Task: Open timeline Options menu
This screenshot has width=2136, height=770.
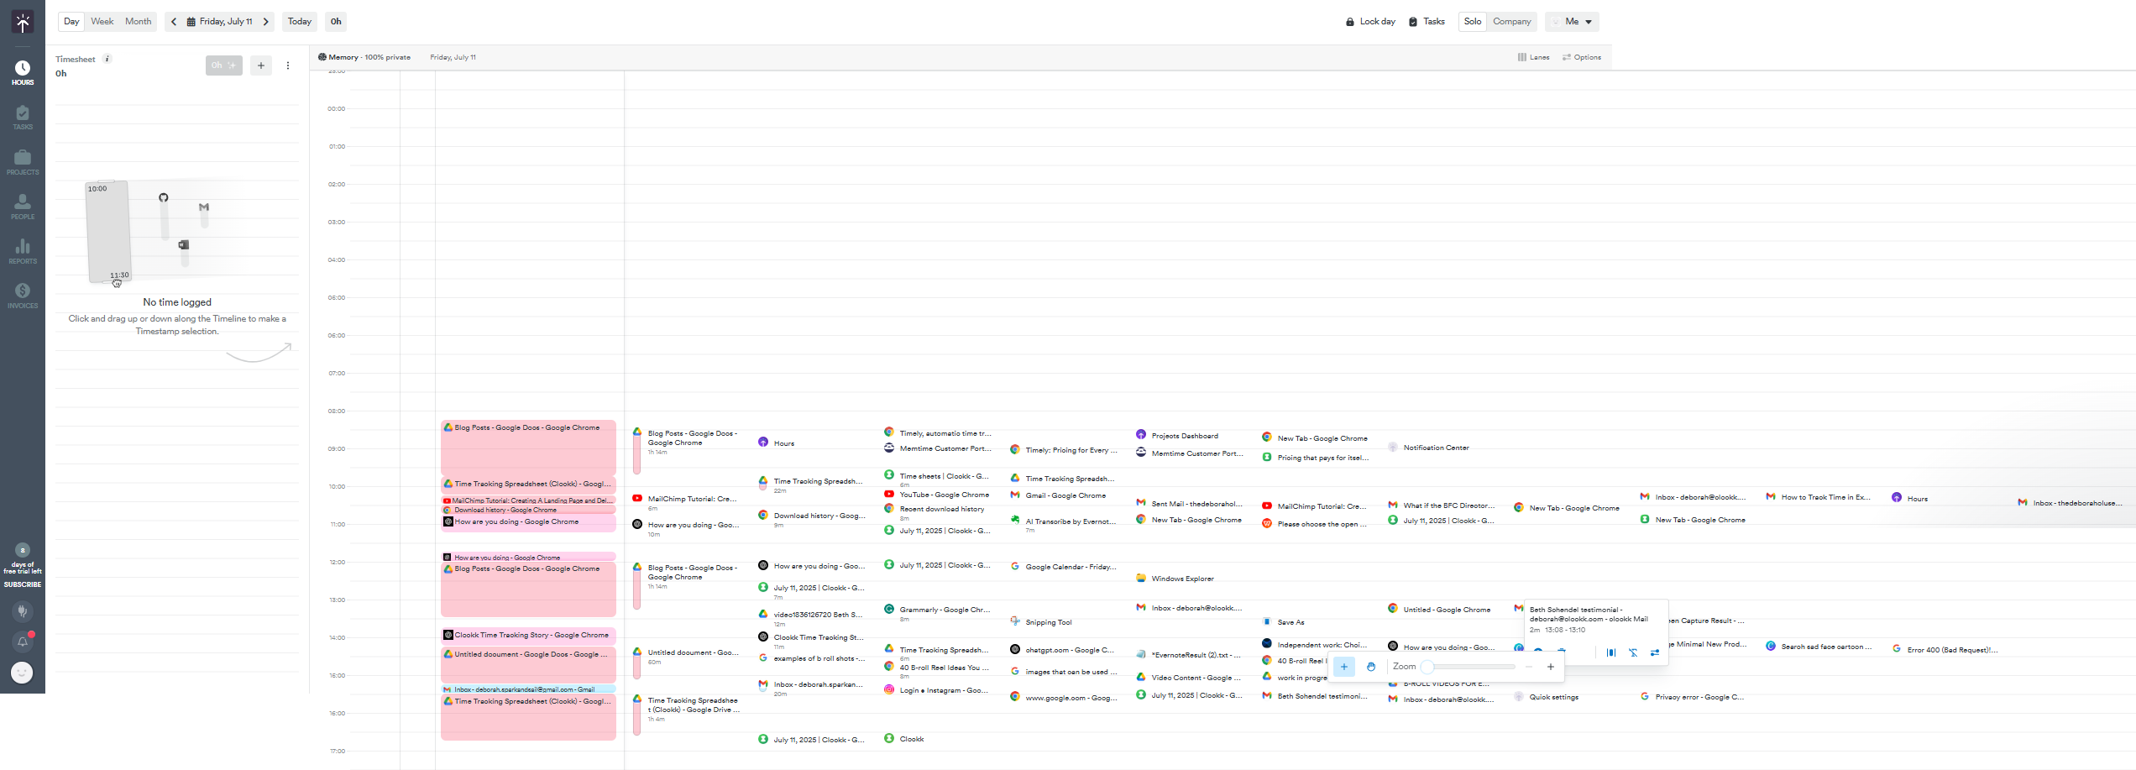Action: (x=1582, y=57)
